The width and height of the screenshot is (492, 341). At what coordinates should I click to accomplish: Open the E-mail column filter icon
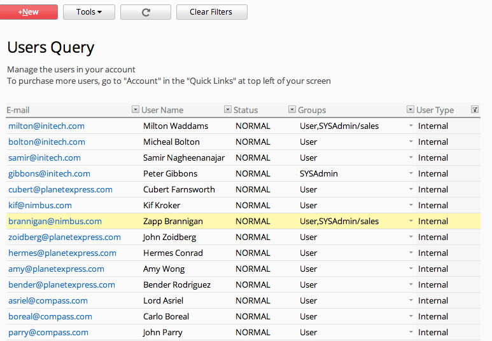click(135, 109)
